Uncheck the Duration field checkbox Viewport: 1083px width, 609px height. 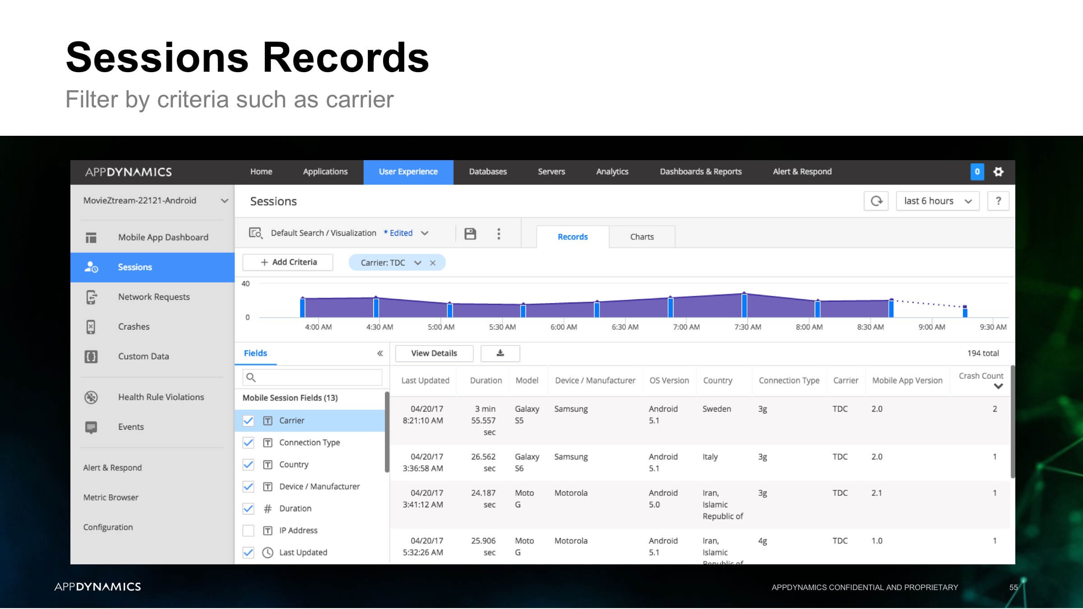point(248,509)
